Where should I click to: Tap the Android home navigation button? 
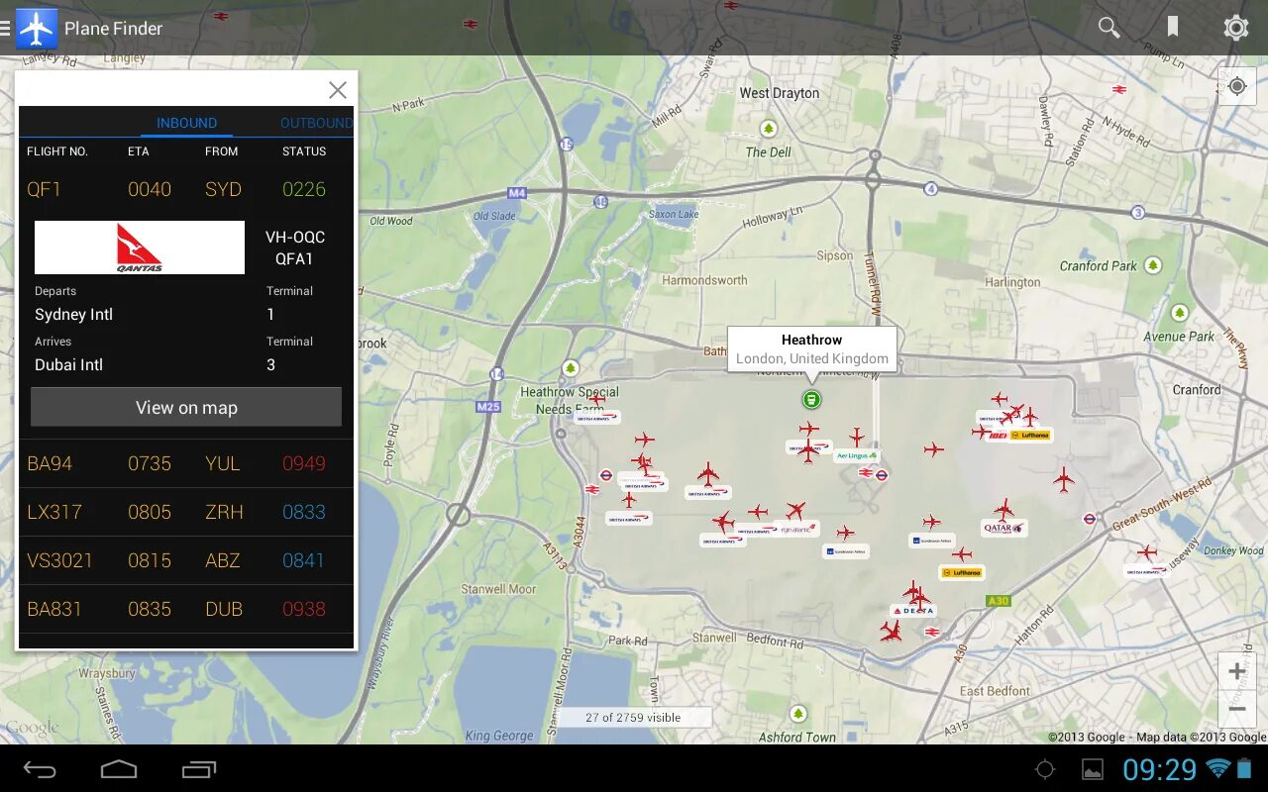(x=119, y=769)
